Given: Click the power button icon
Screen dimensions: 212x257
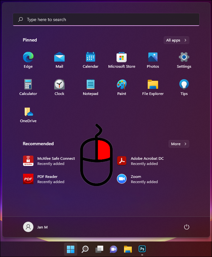Looking at the screenshot, I should (x=187, y=227).
